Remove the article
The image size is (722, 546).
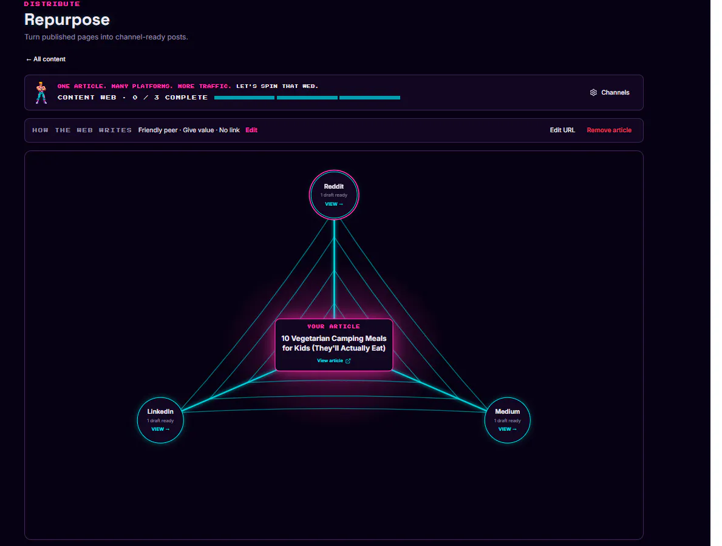click(x=608, y=130)
